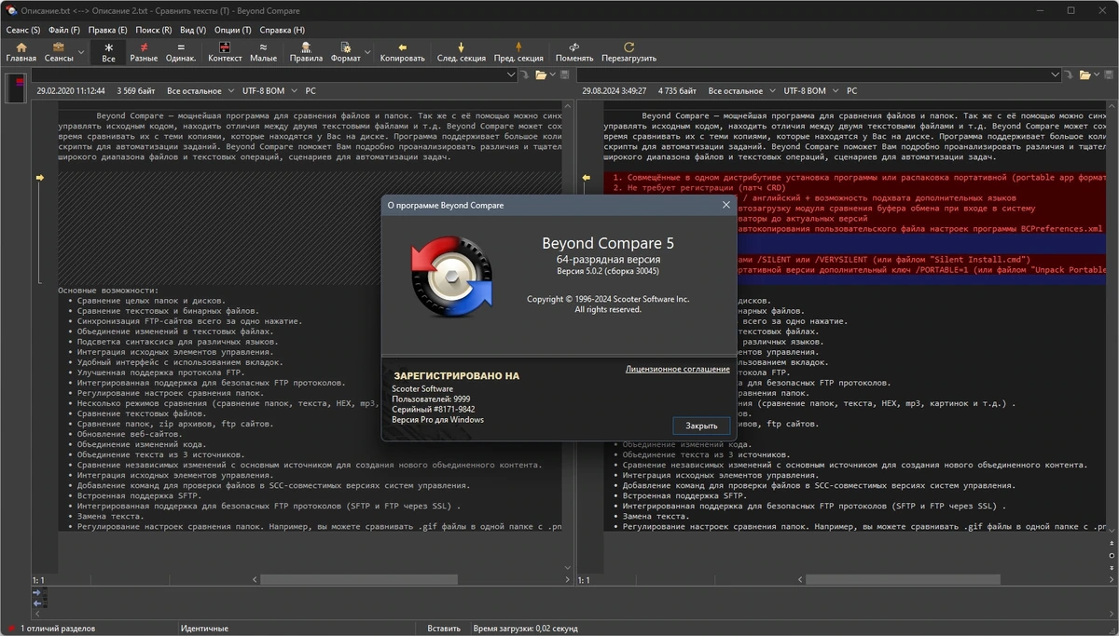Screen dimensions: 1119x636
Task: Click Серийный #8171-9842 text in dialog
Action: coord(434,410)
